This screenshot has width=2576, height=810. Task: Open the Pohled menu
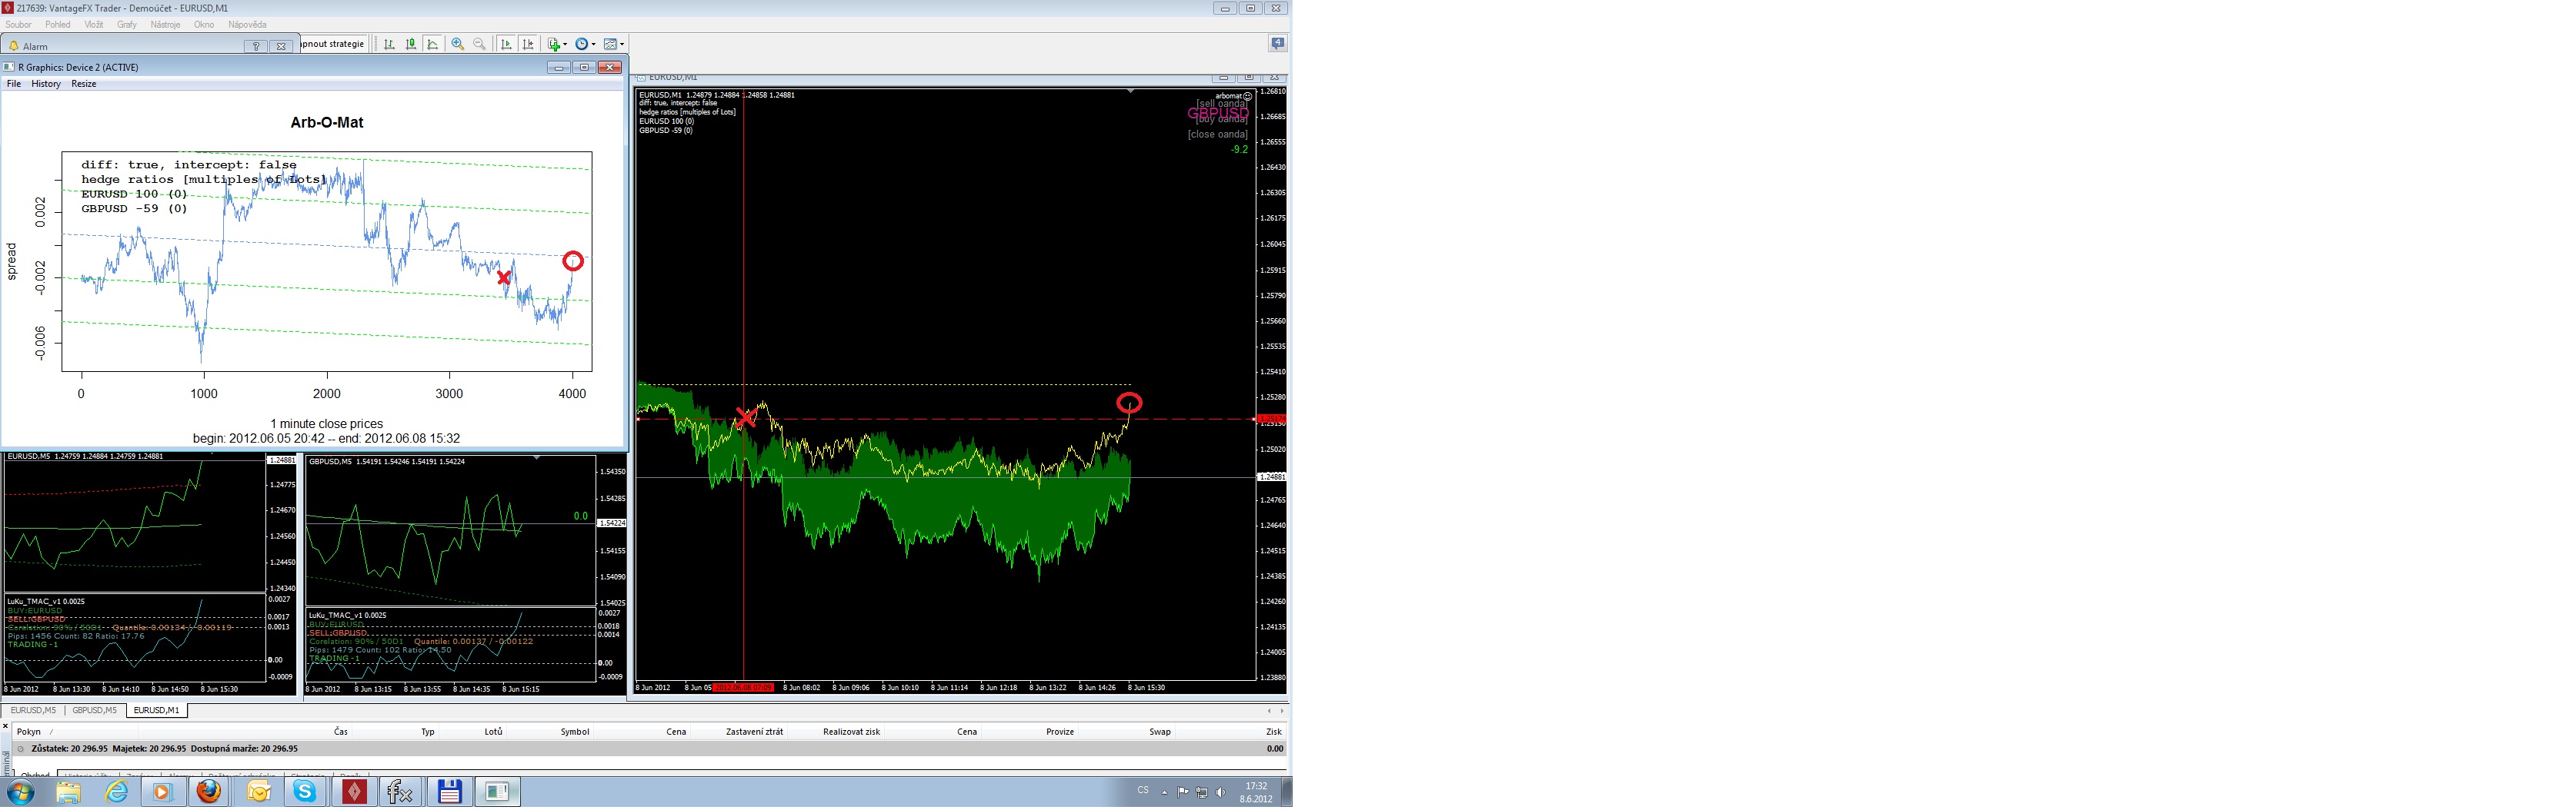click(x=58, y=25)
